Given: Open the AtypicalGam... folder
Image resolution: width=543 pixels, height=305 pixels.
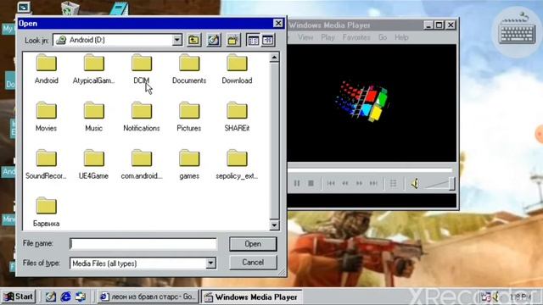Looking at the screenshot, I should (93, 69).
